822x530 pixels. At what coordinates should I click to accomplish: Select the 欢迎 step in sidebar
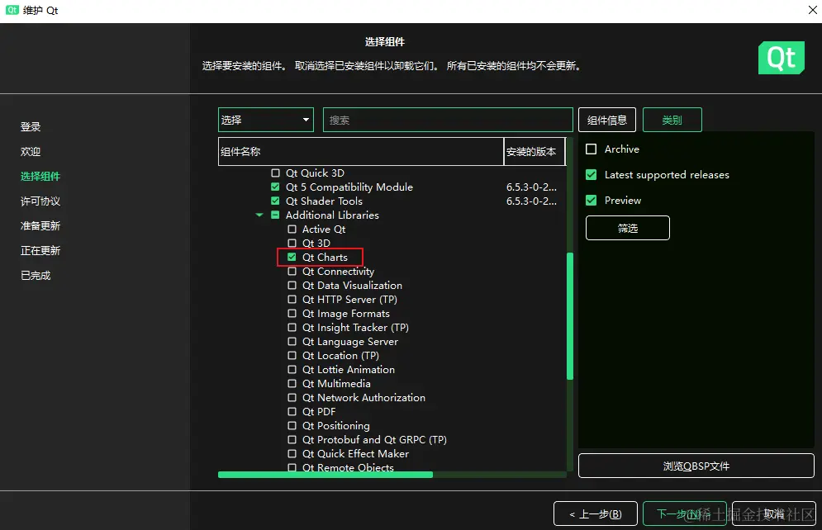(x=31, y=151)
